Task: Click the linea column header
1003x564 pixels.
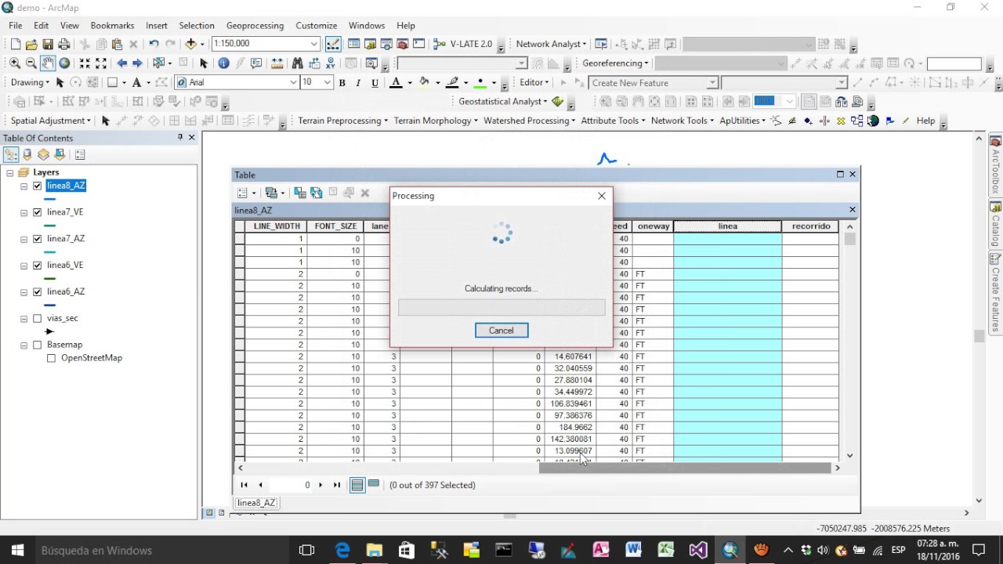Action: [x=727, y=226]
